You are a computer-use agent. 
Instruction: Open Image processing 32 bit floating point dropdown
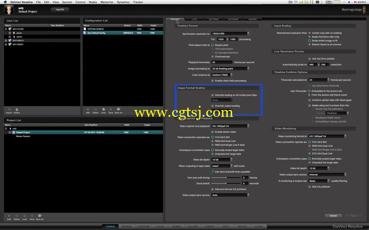(230, 69)
